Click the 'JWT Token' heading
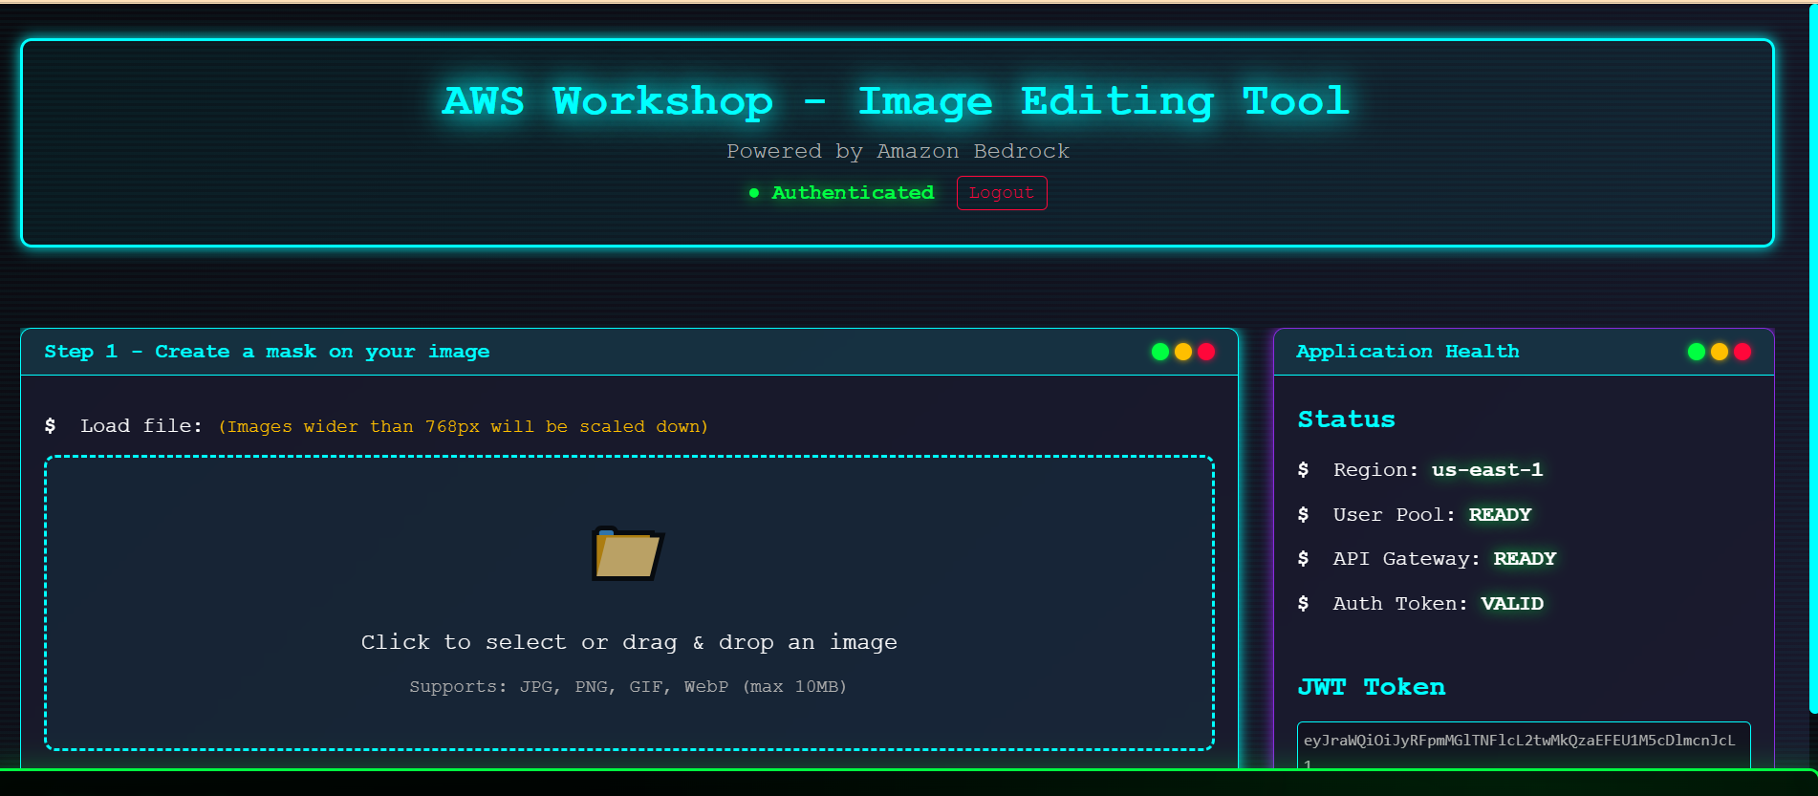Image resolution: width=1818 pixels, height=796 pixels. coord(1372,687)
